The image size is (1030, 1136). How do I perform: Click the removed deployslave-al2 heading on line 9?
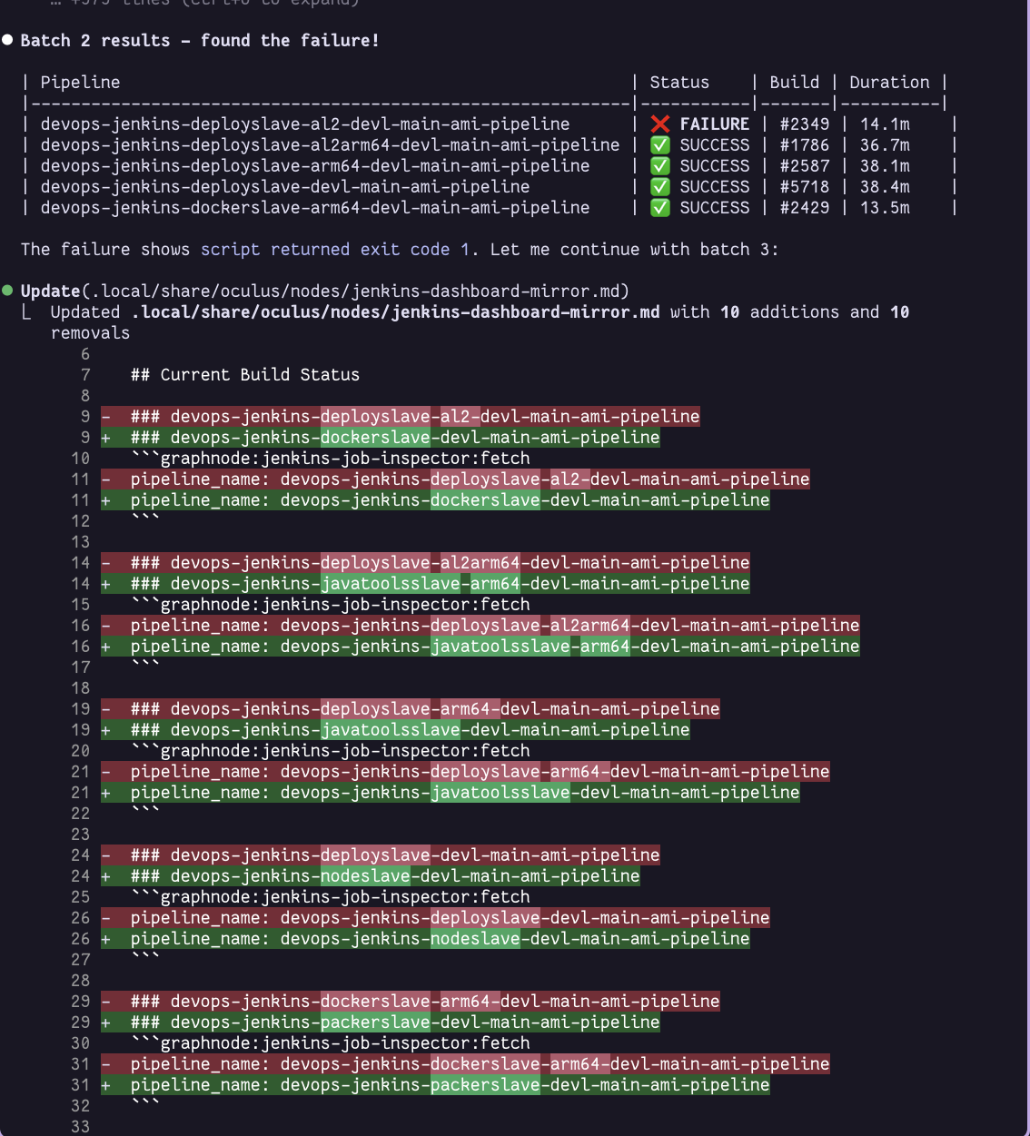click(415, 417)
